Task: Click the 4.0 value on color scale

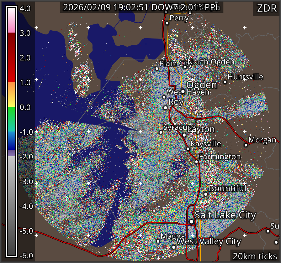Action: [25, 9]
